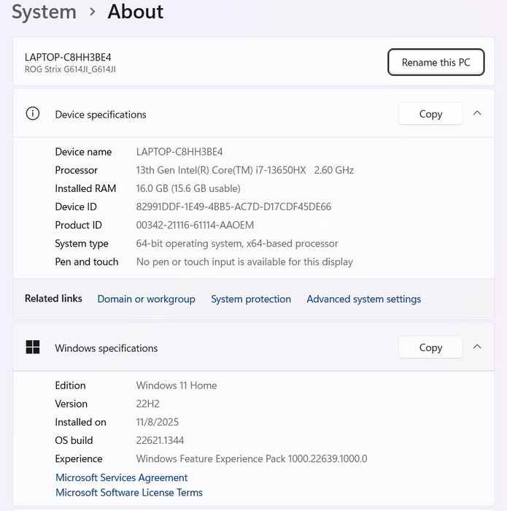Select the No pen or touch input text

click(x=244, y=261)
